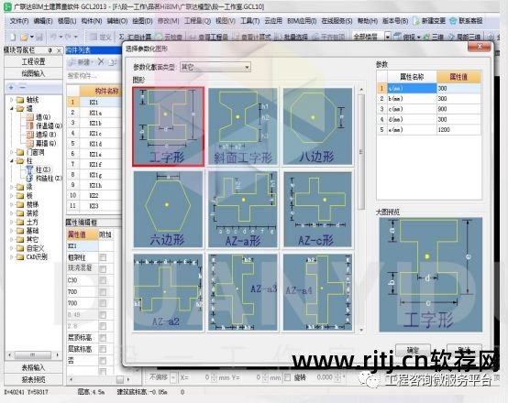The image size is (508, 403).
Task: Open the 文件(F) menu
Action: [x=19, y=21]
